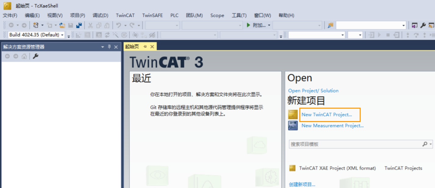435x188 pixels.
Task: Click the PLC Login icon
Action: click(x=371, y=35)
